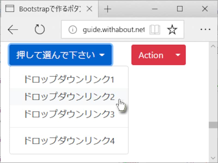
Task: Reload the page with the refresh icon
Action: (x=40, y=29)
